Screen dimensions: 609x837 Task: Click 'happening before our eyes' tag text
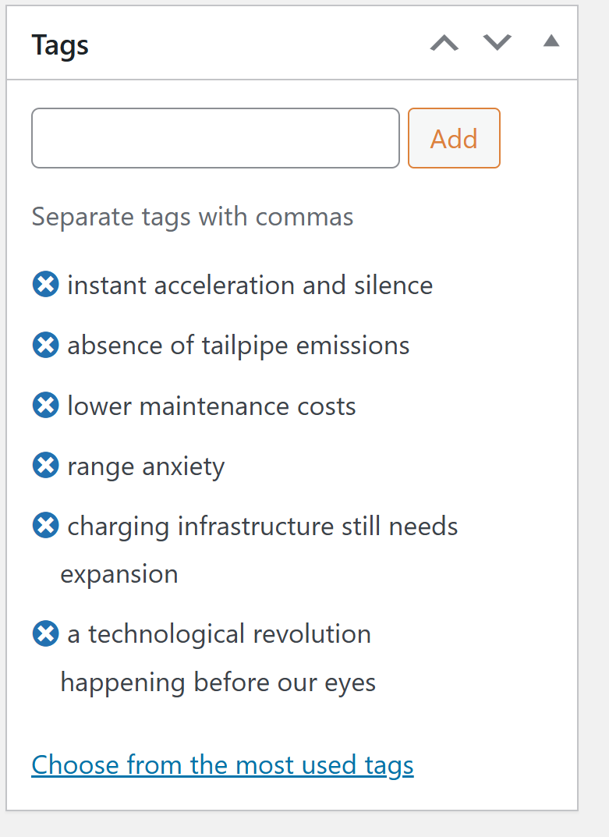click(x=218, y=683)
